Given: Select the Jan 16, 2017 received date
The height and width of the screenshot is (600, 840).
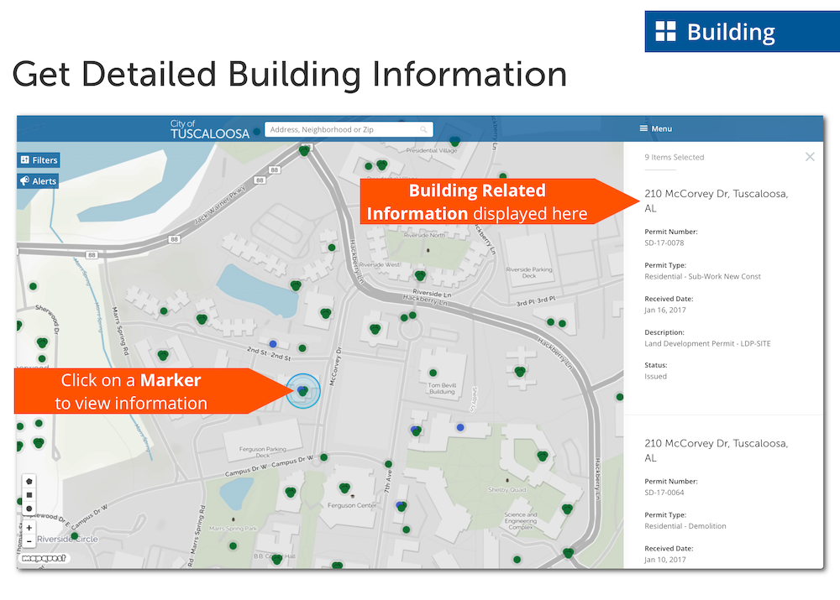Looking at the screenshot, I should pos(664,310).
